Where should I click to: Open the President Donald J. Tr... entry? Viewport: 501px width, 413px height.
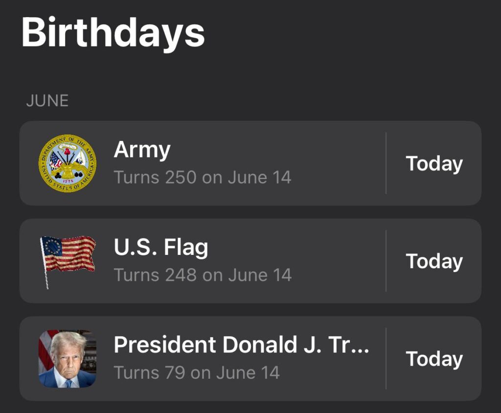click(242, 344)
